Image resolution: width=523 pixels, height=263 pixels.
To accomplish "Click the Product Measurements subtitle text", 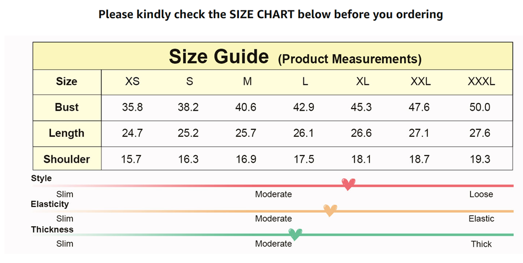I will (x=350, y=59).
